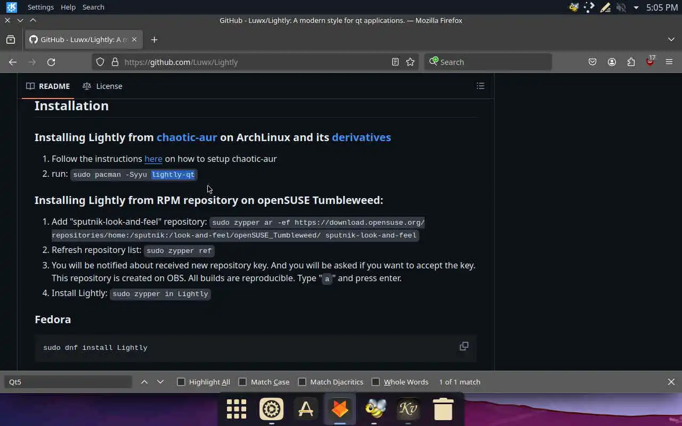Open the Settings menu in top bar
The width and height of the screenshot is (682, 426).
point(40,7)
